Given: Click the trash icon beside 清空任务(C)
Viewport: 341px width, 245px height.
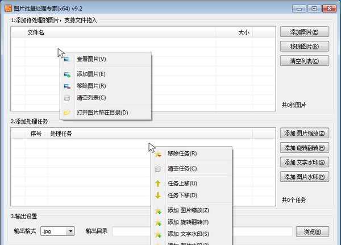Looking at the screenshot, I should point(158,169).
